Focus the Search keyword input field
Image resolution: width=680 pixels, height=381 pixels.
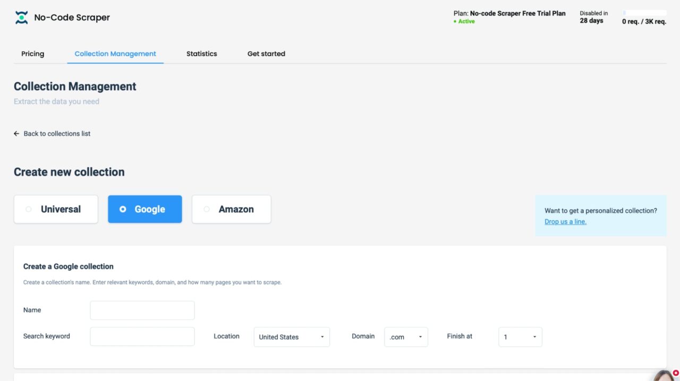coord(142,336)
